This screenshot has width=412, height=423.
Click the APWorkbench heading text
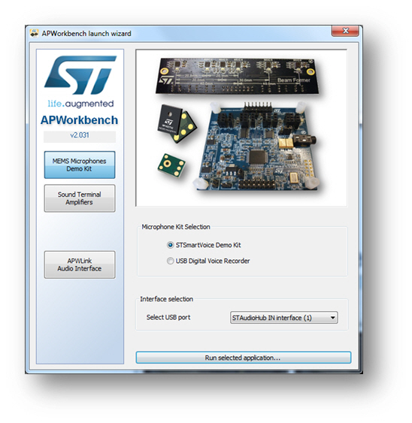pyautogui.click(x=80, y=120)
